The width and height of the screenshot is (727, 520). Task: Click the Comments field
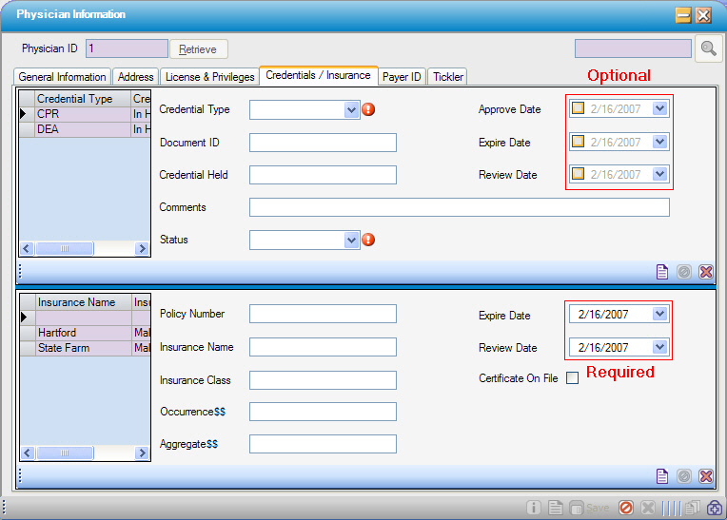pos(459,207)
